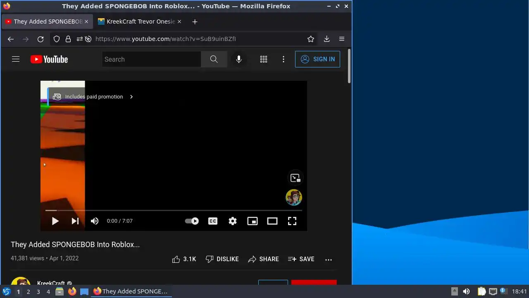Open the player settings gear
Viewport: 529px width, 298px height.
tap(233, 221)
